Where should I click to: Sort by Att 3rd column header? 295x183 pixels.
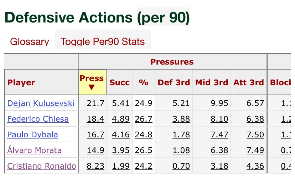pyautogui.click(x=249, y=83)
